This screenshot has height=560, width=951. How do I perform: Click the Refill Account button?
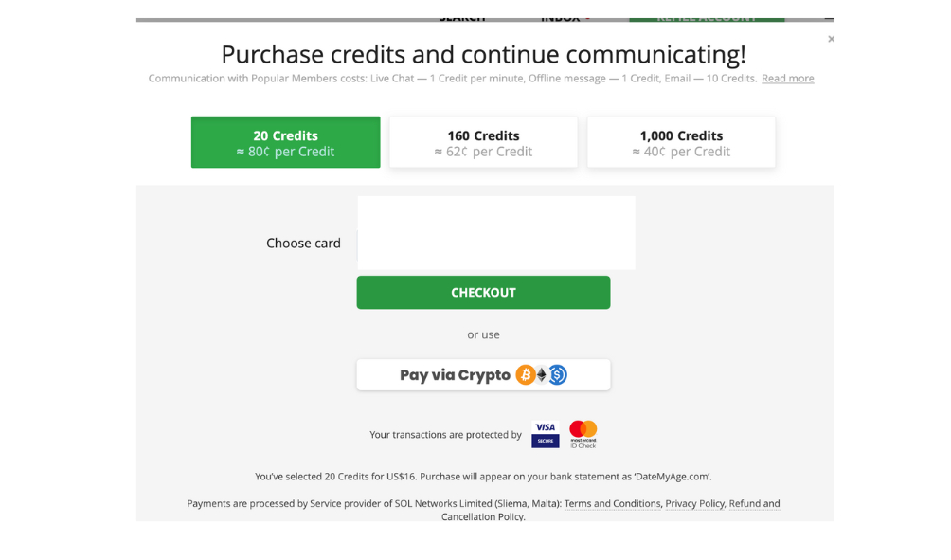(707, 17)
